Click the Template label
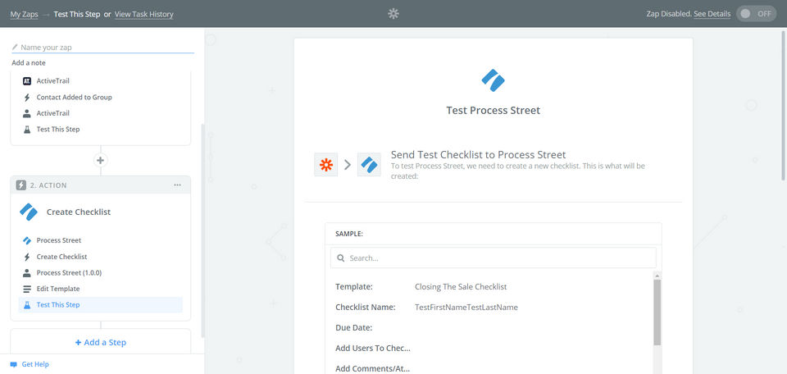The image size is (787, 374). tap(354, 287)
